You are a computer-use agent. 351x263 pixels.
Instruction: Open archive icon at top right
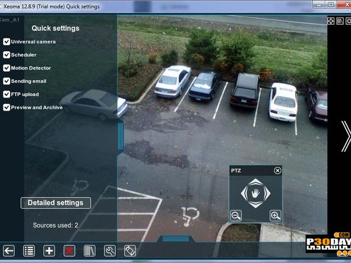click(x=340, y=21)
